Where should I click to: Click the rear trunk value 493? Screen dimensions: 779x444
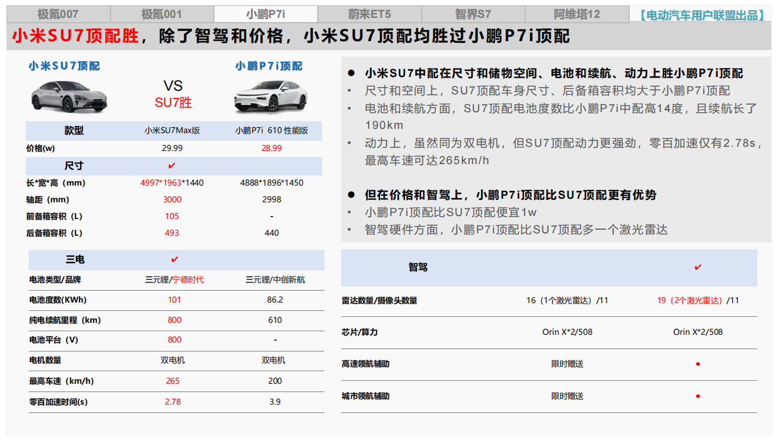(172, 233)
